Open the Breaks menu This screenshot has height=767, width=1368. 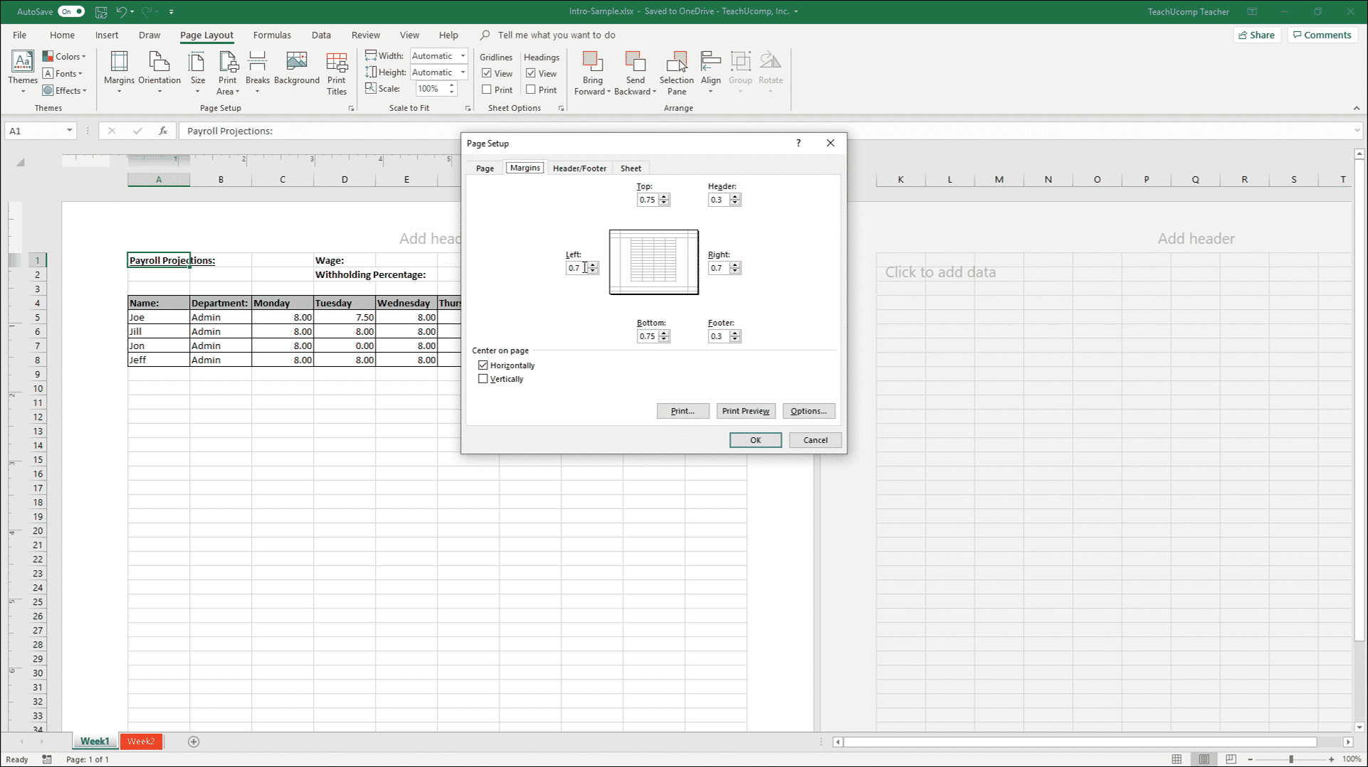(257, 73)
